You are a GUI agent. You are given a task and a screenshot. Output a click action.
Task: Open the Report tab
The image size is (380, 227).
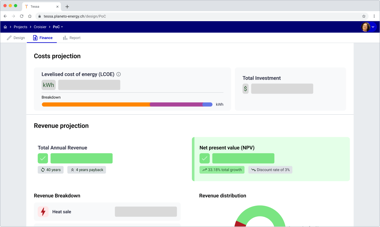pyautogui.click(x=72, y=38)
